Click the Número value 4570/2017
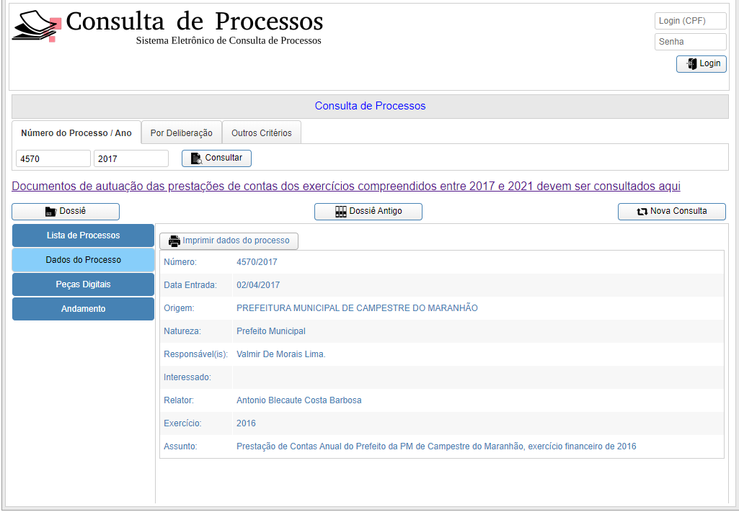This screenshot has height=512, width=739. pos(257,262)
